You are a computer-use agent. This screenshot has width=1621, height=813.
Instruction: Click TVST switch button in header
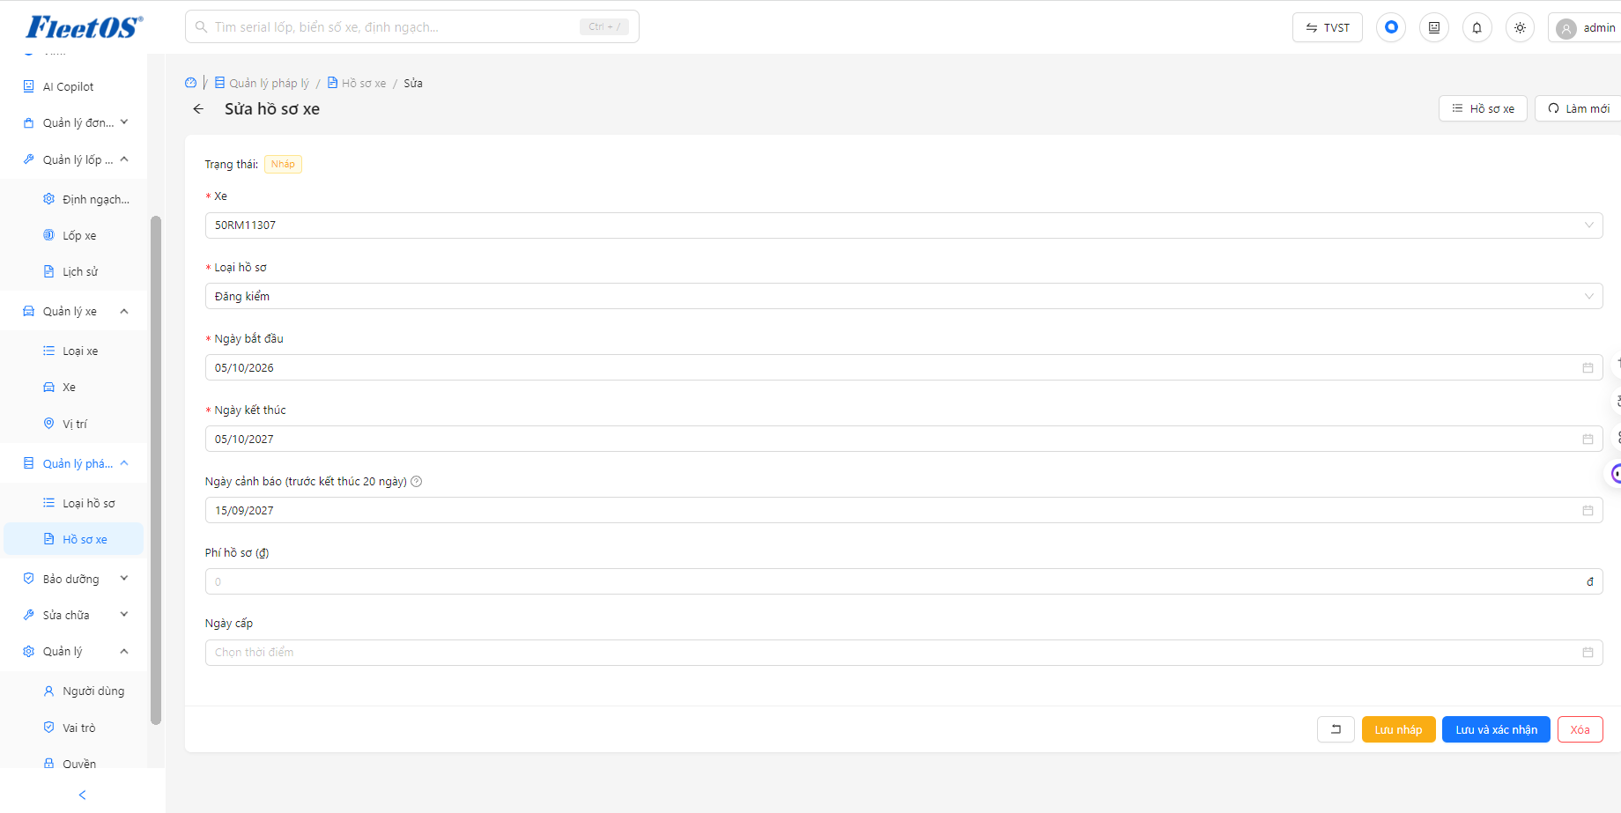pos(1328,27)
